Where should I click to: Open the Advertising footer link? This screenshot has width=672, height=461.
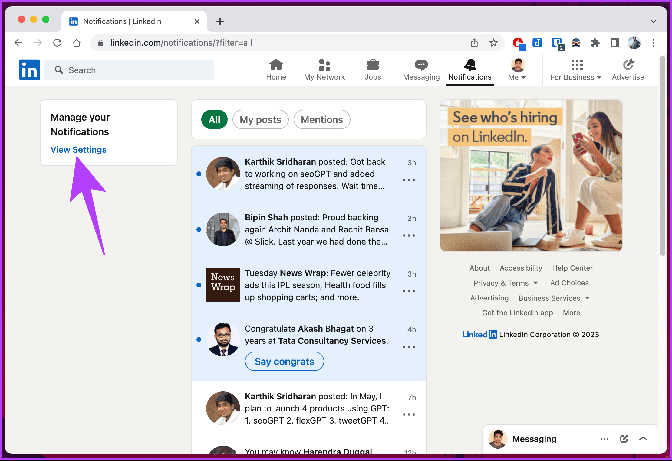click(489, 298)
